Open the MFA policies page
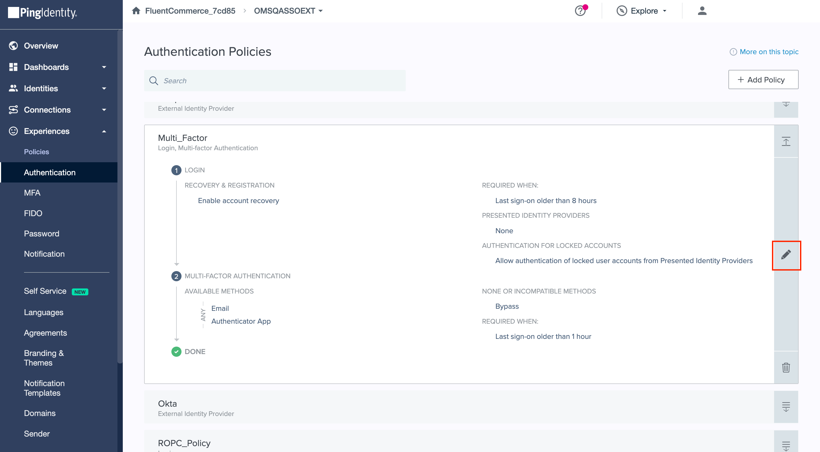The image size is (820, 452). click(32, 193)
